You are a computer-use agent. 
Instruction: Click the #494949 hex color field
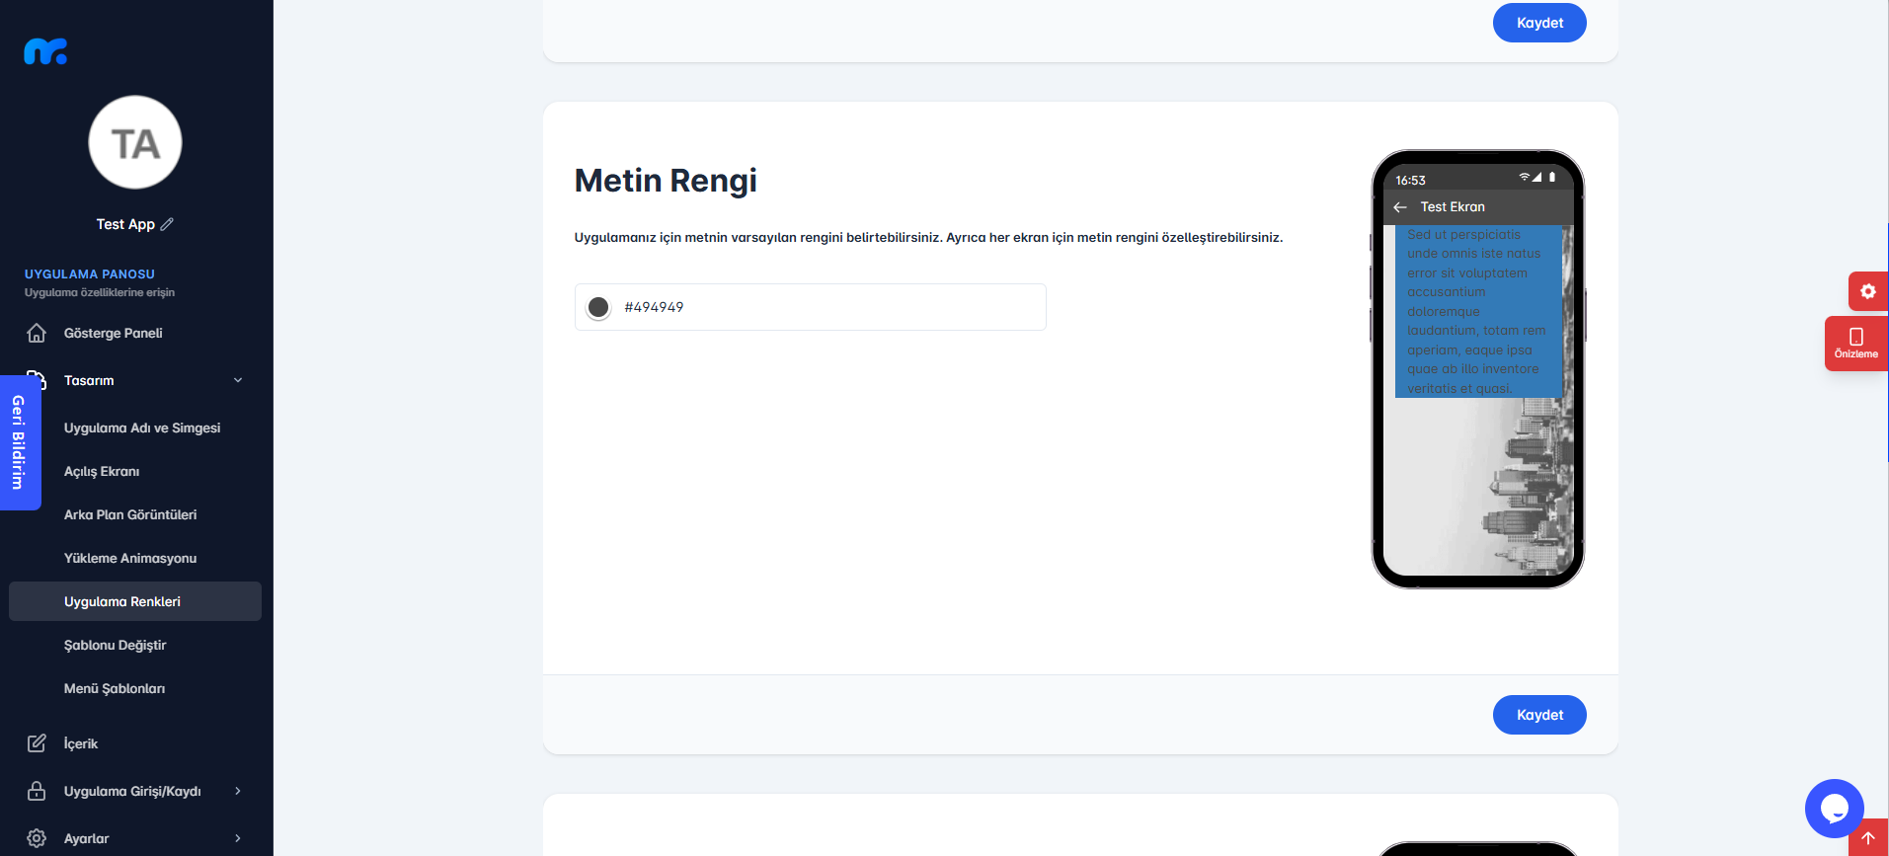(x=810, y=307)
